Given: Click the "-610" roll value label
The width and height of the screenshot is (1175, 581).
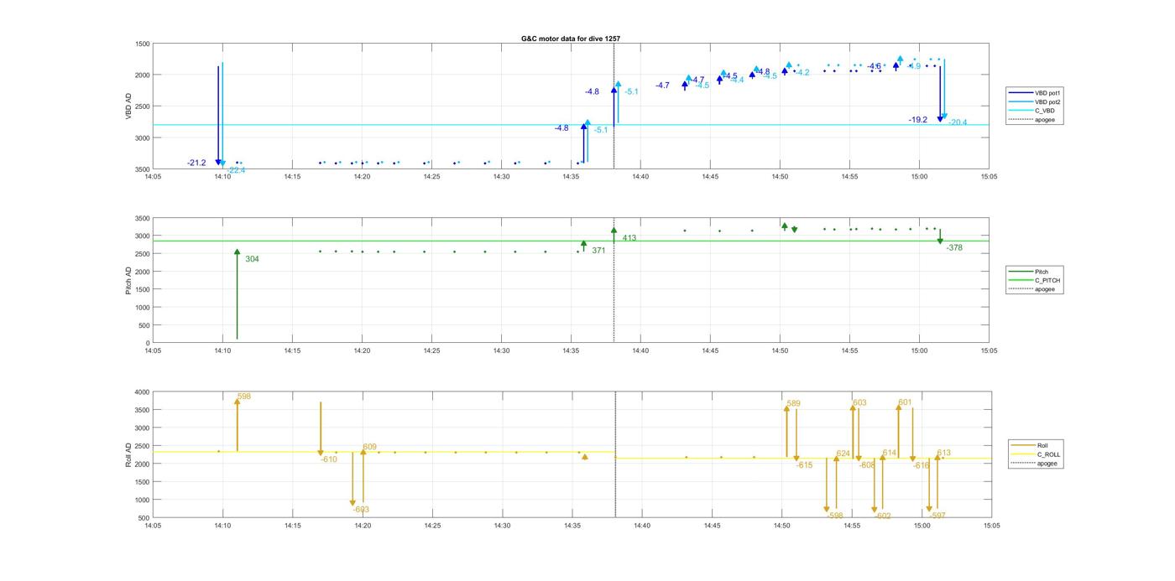Looking at the screenshot, I should tap(329, 459).
